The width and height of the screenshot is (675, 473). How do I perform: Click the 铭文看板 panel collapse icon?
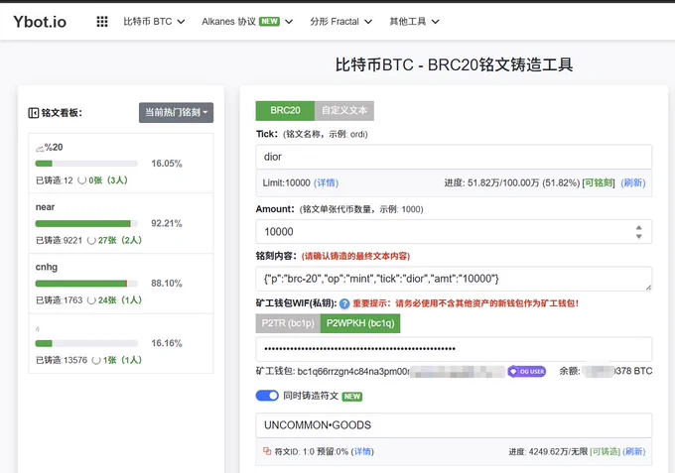(x=33, y=113)
